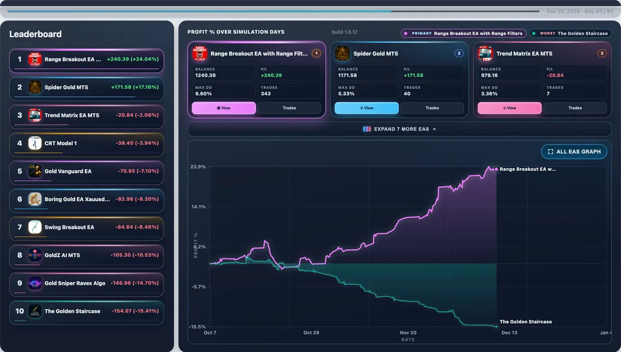Screen dimensions: 621x352
Task: Click Trades count 343 on Range Breakout card
Action: tap(266, 94)
